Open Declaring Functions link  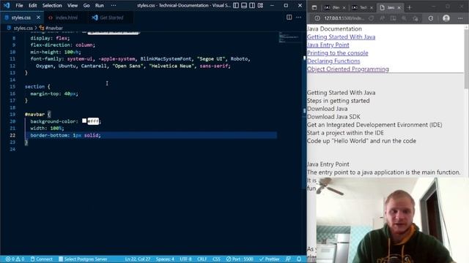[x=333, y=61]
